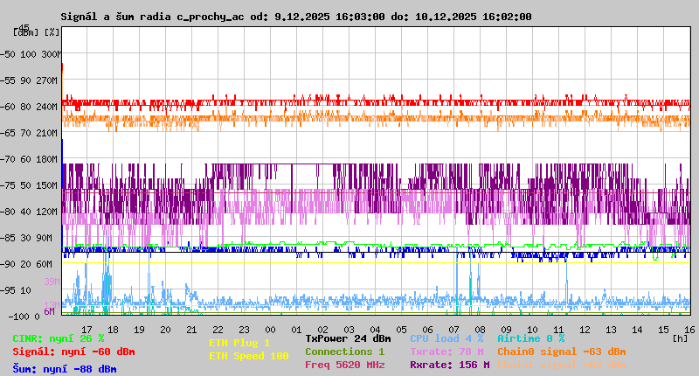Click the chart title text
This screenshot has height=376, width=699.
click(x=295, y=17)
